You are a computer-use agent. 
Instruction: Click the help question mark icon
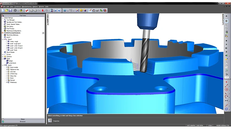tap(59, 10)
